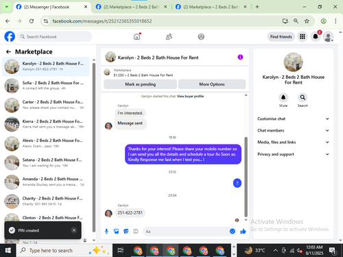Open the Home feed icon
Viewport: 343px width, 257px height.
pyautogui.click(x=137, y=36)
